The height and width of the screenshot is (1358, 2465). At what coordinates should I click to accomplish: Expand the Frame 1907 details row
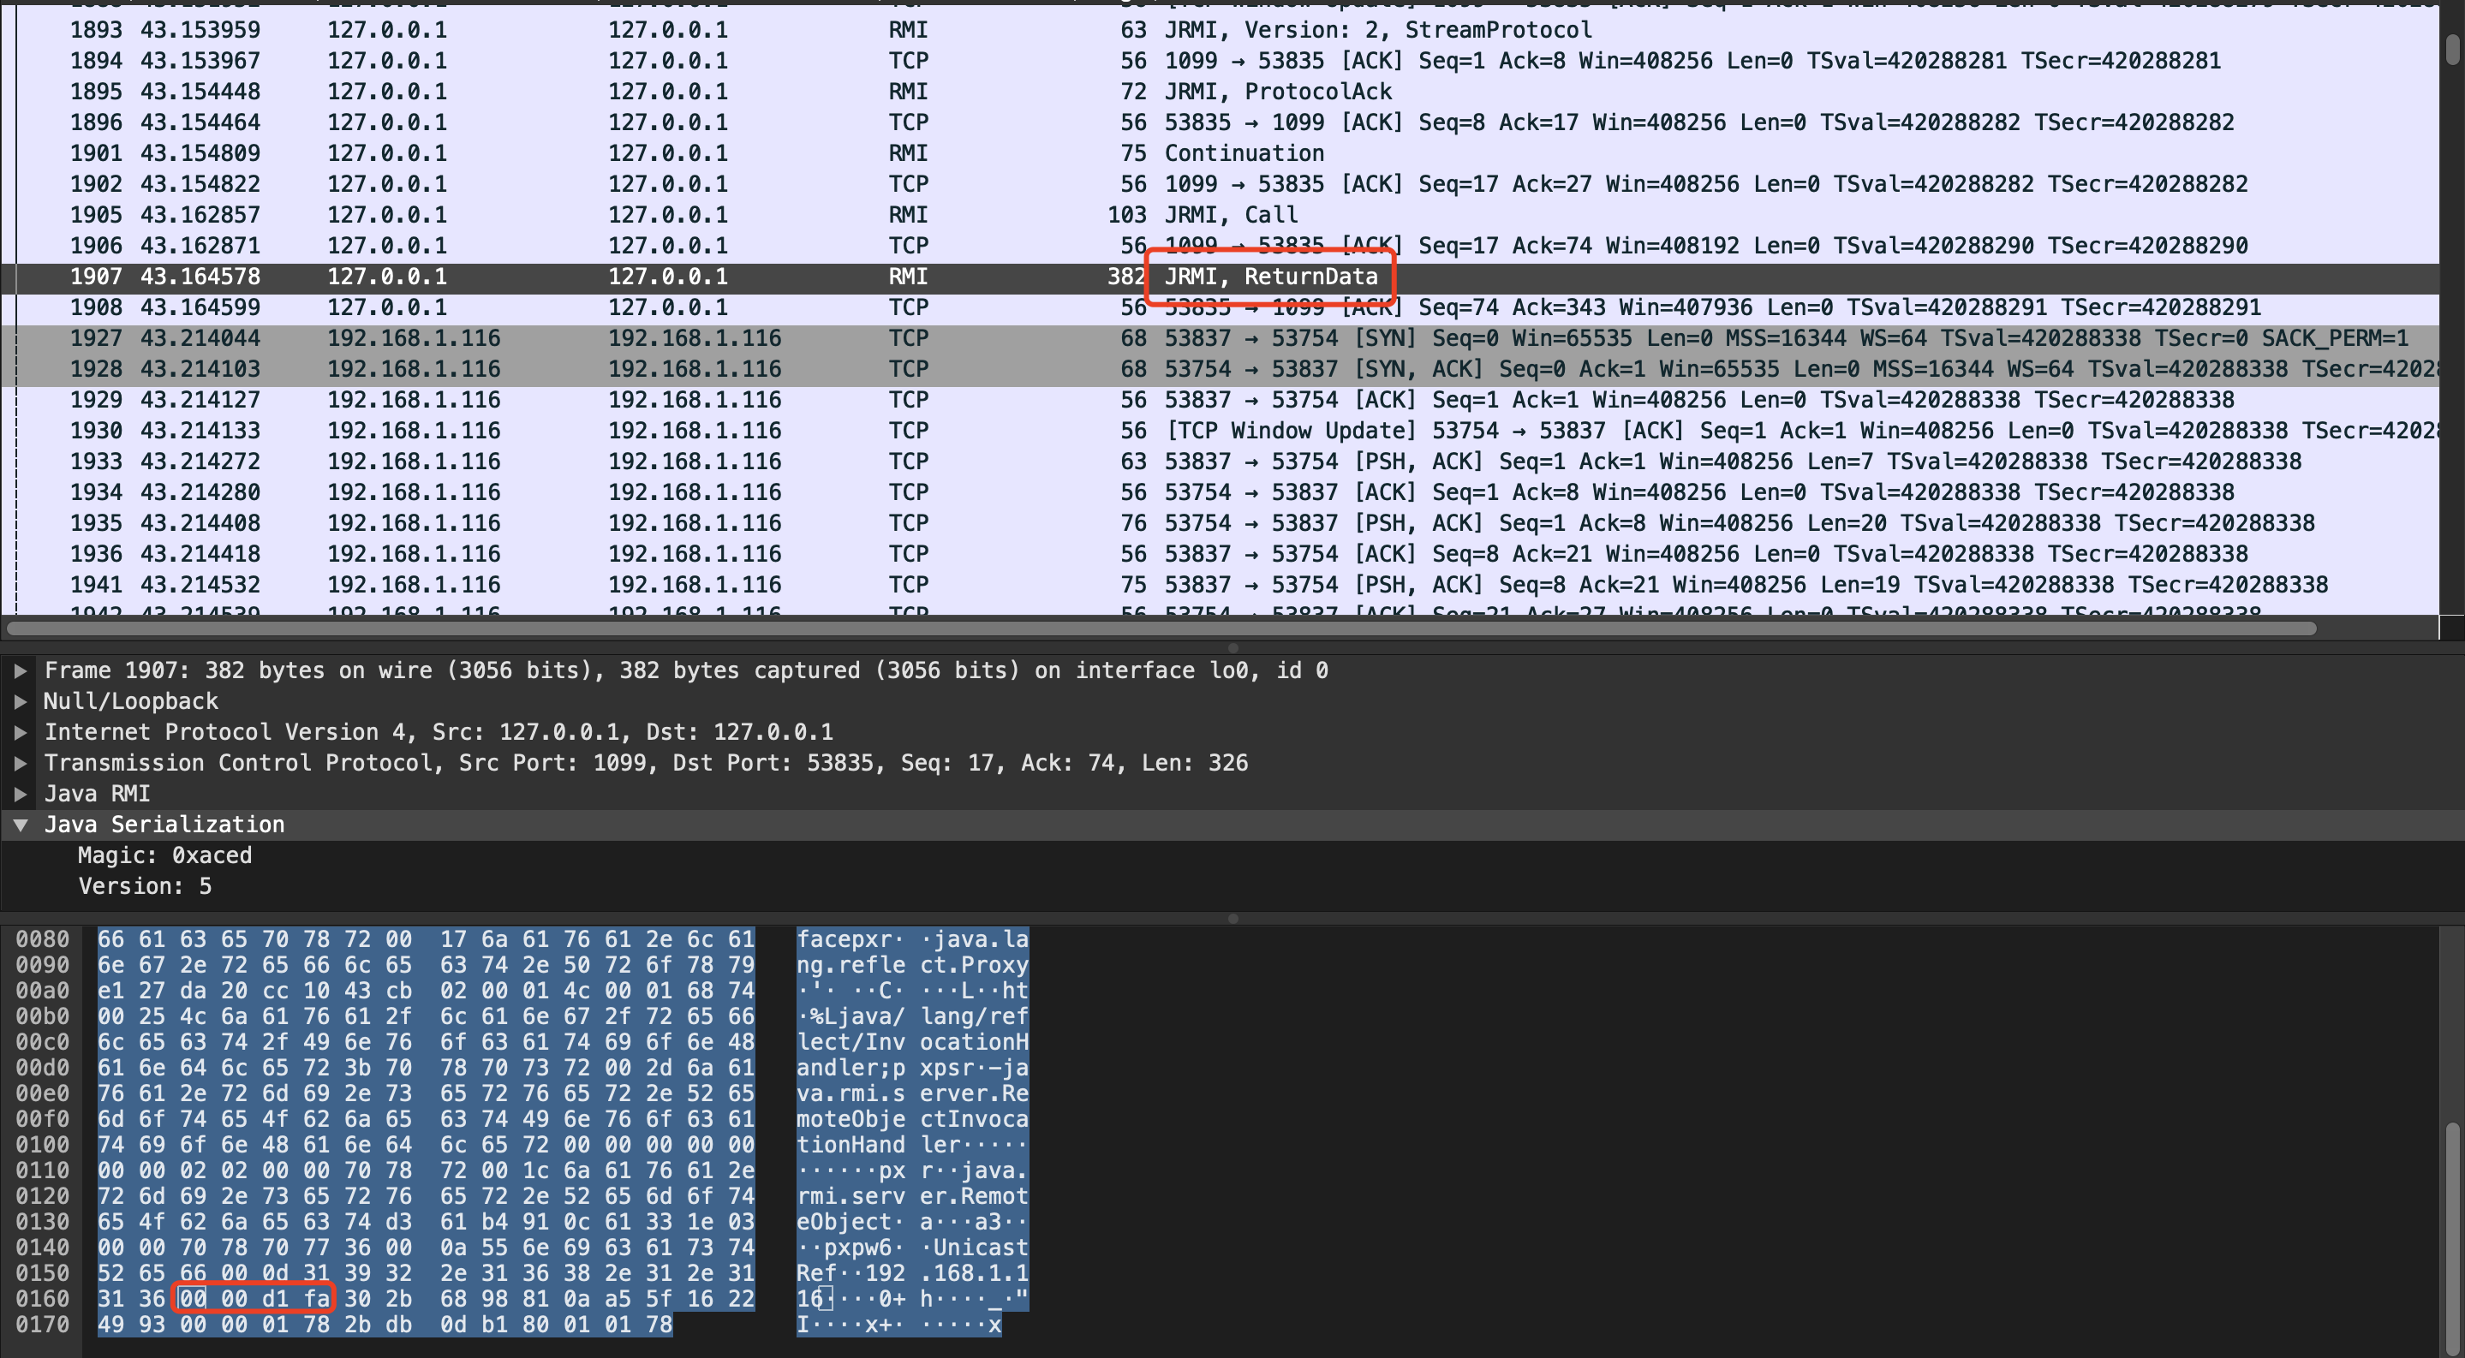tap(20, 671)
